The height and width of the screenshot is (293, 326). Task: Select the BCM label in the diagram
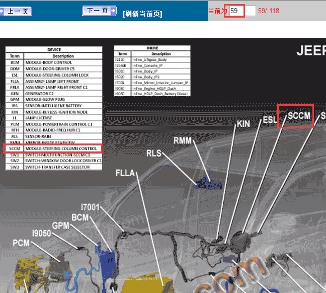(x=80, y=217)
